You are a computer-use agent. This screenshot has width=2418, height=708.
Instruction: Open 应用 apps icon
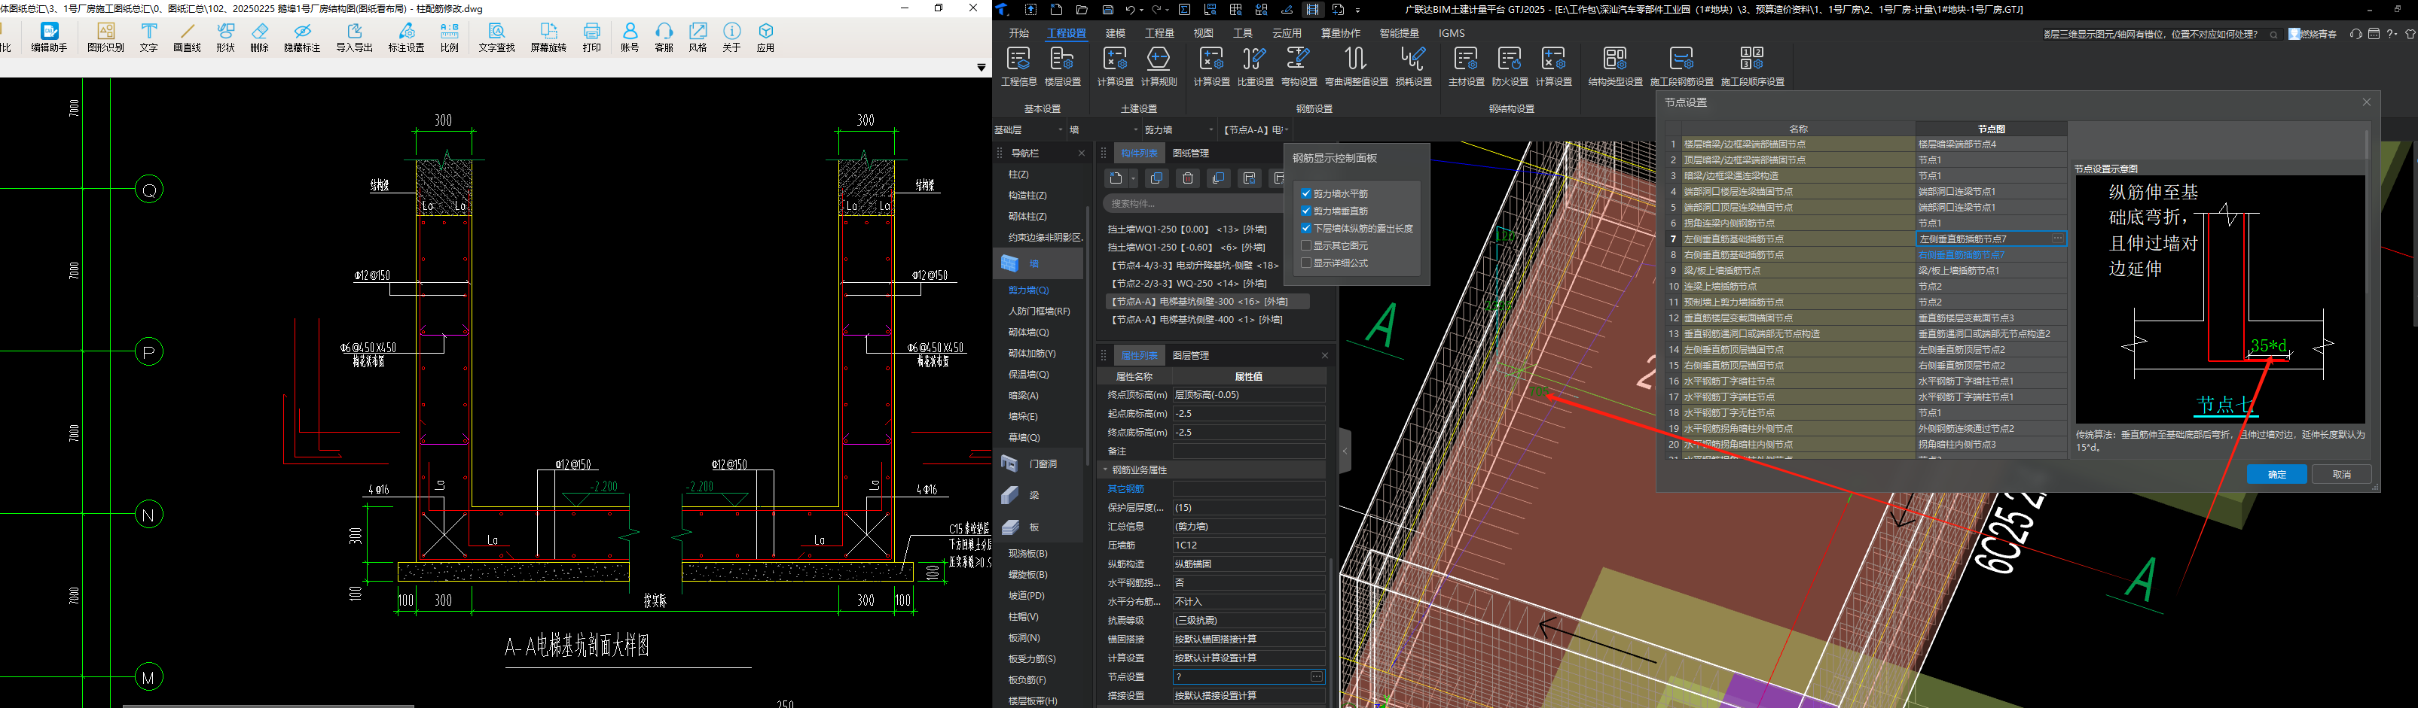coord(766,38)
